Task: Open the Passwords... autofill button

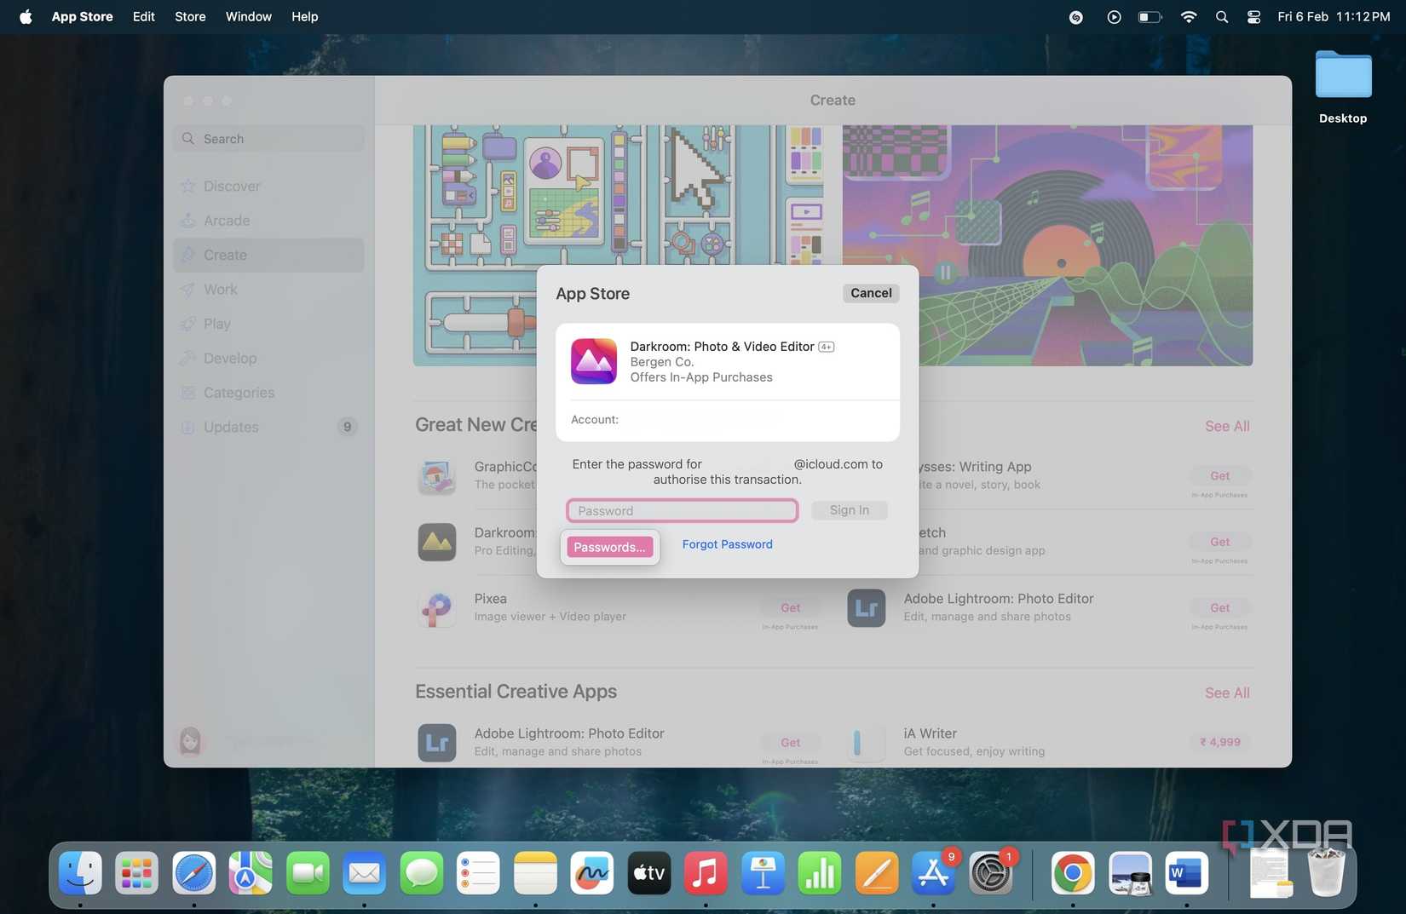Action: tap(609, 547)
